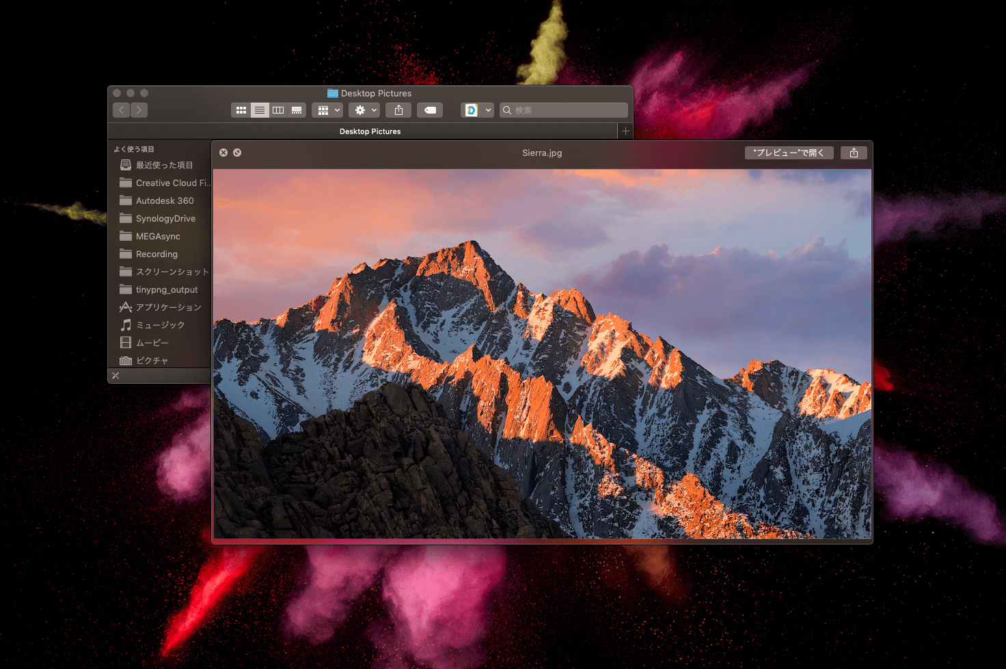Screen dimensions: 1006x669
Task: Switch Finder to list view
Action: 260,110
